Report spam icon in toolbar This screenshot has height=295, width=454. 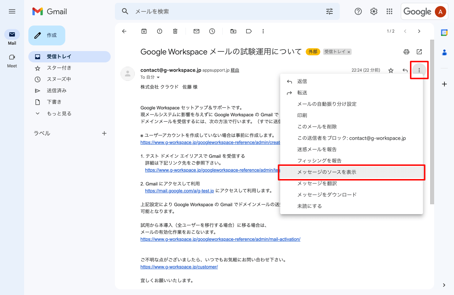(160, 31)
